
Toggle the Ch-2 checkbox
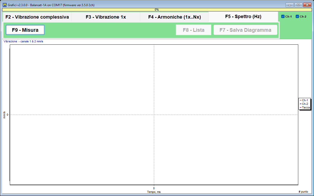coord(301,17)
